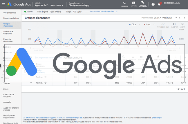Open the three-dot more options menu
The image size is (188, 124).
click(176, 57)
